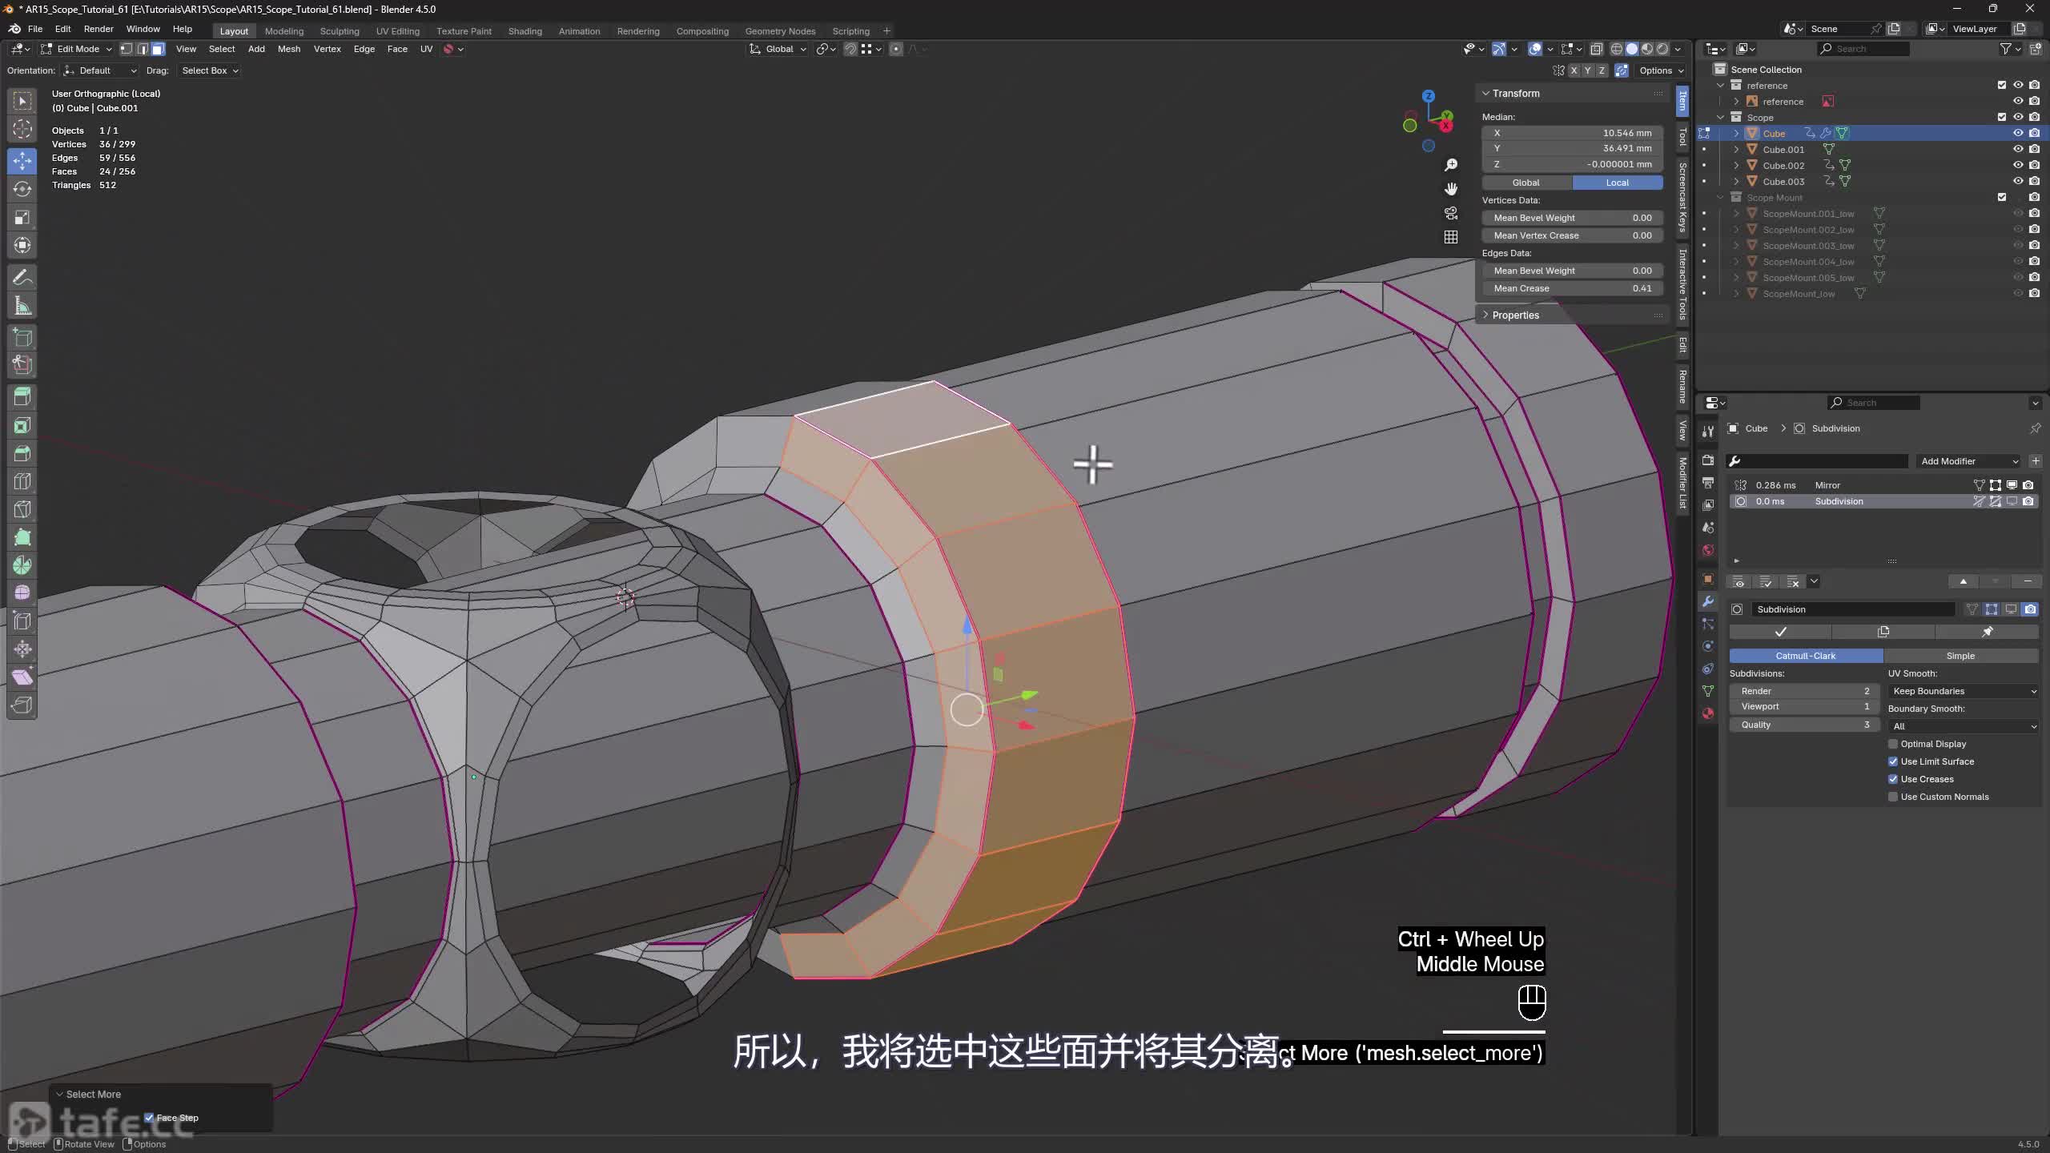Toggle the Face Step checkbox

click(x=149, y=1118)
